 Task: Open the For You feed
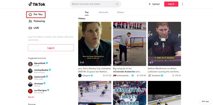36,15
